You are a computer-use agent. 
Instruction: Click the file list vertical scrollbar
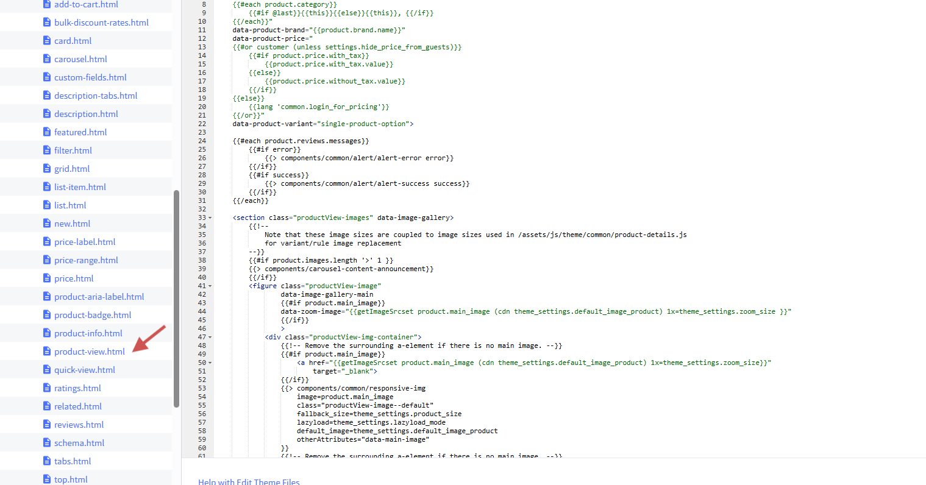pyautogui.click(x=176, y=299)
